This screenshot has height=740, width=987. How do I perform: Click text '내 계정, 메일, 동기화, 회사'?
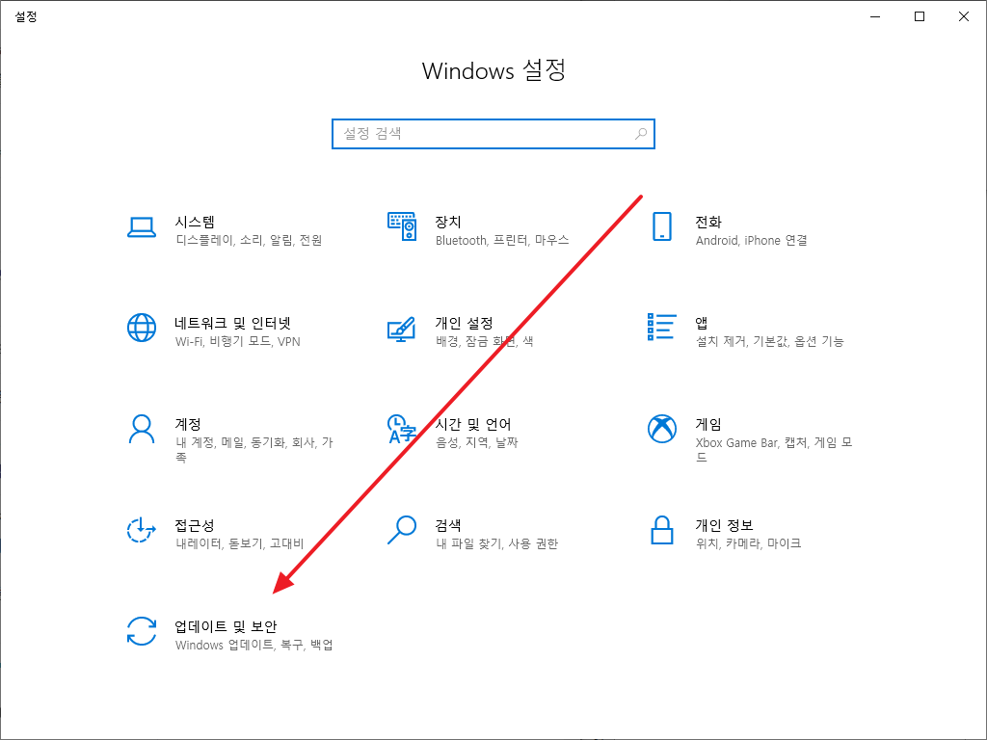click(x=246, y=443)
